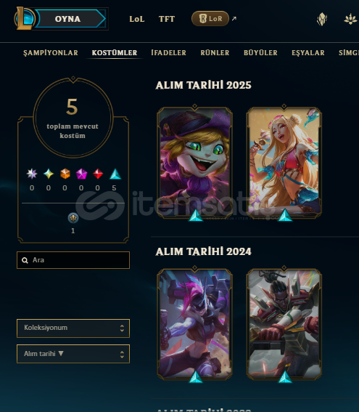Switch to the ŞAMPİYONLAR tab
359x412 pixels.
(x=51, y=53)
